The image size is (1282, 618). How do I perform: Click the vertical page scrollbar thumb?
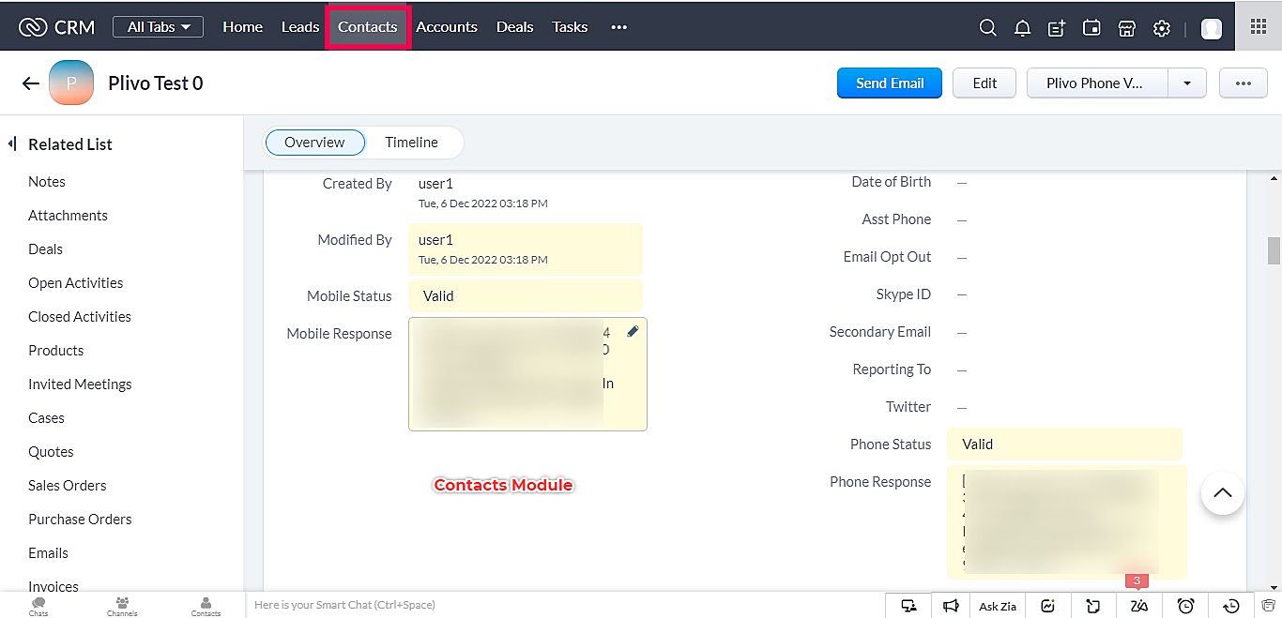pos(1274,250)
